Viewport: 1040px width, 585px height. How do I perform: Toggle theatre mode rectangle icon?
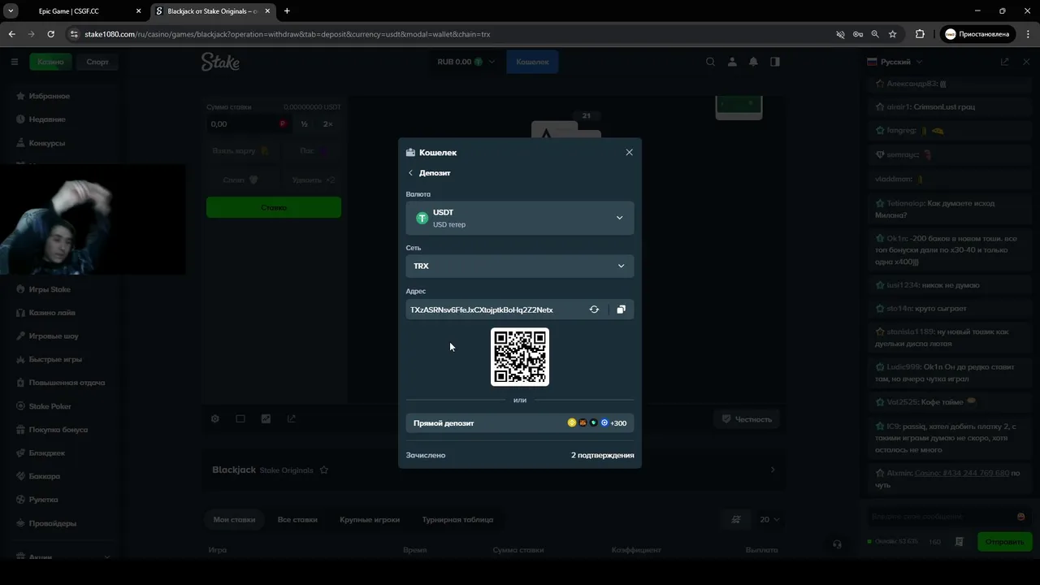[240, 419]
